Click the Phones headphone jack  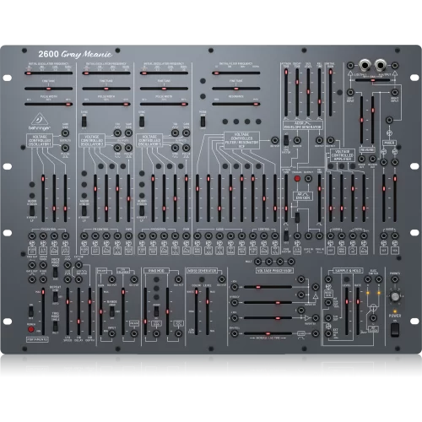click(395, 279)
